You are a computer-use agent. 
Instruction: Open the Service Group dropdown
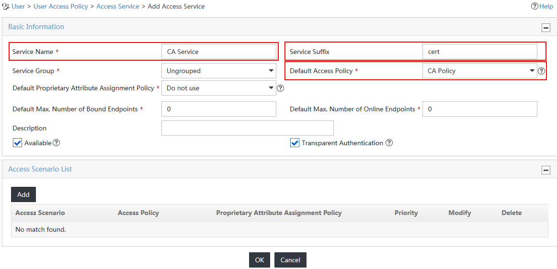click(x=219, y=71)
